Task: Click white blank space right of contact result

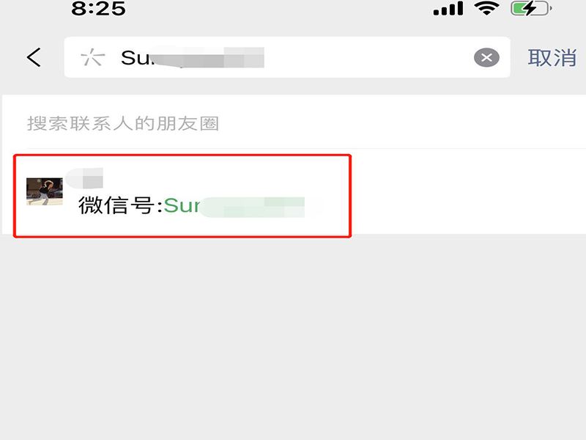Action: (x=469, y=191)
